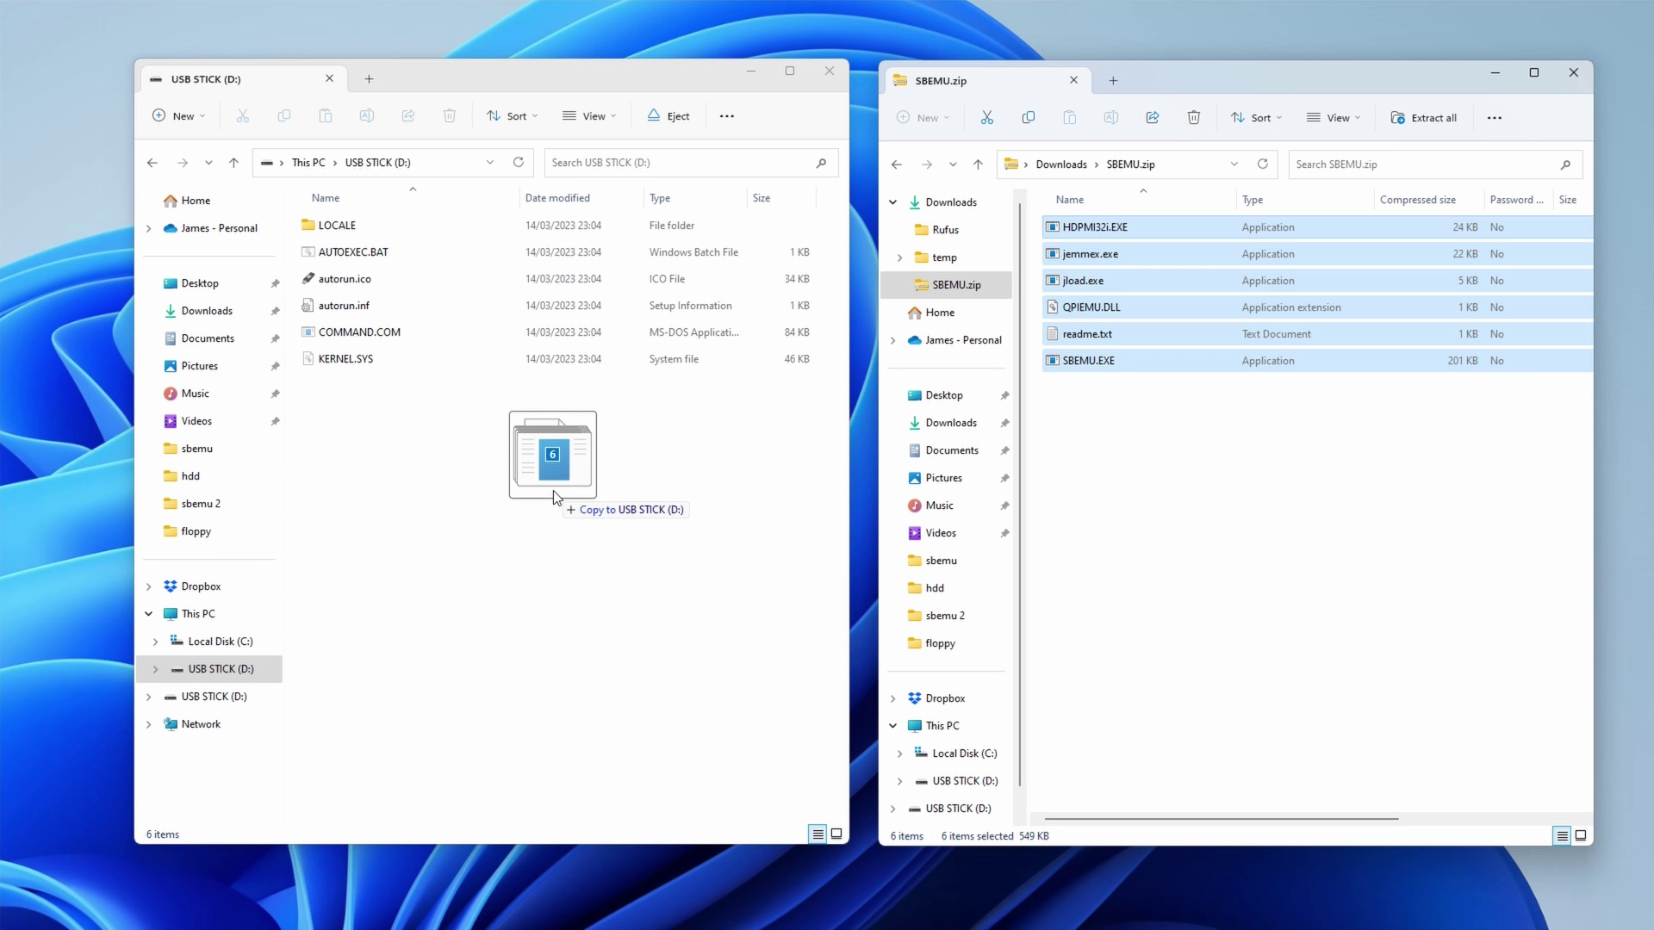
Task: Sort by Compressed size column header
Action: pyautogui.click(x=1417, y=200)
